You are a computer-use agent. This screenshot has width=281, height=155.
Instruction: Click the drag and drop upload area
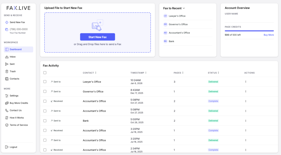pyautogui.click(x=97, y=32)
